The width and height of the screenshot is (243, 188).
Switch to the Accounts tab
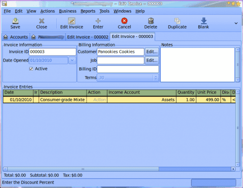[x=16, y=37]
